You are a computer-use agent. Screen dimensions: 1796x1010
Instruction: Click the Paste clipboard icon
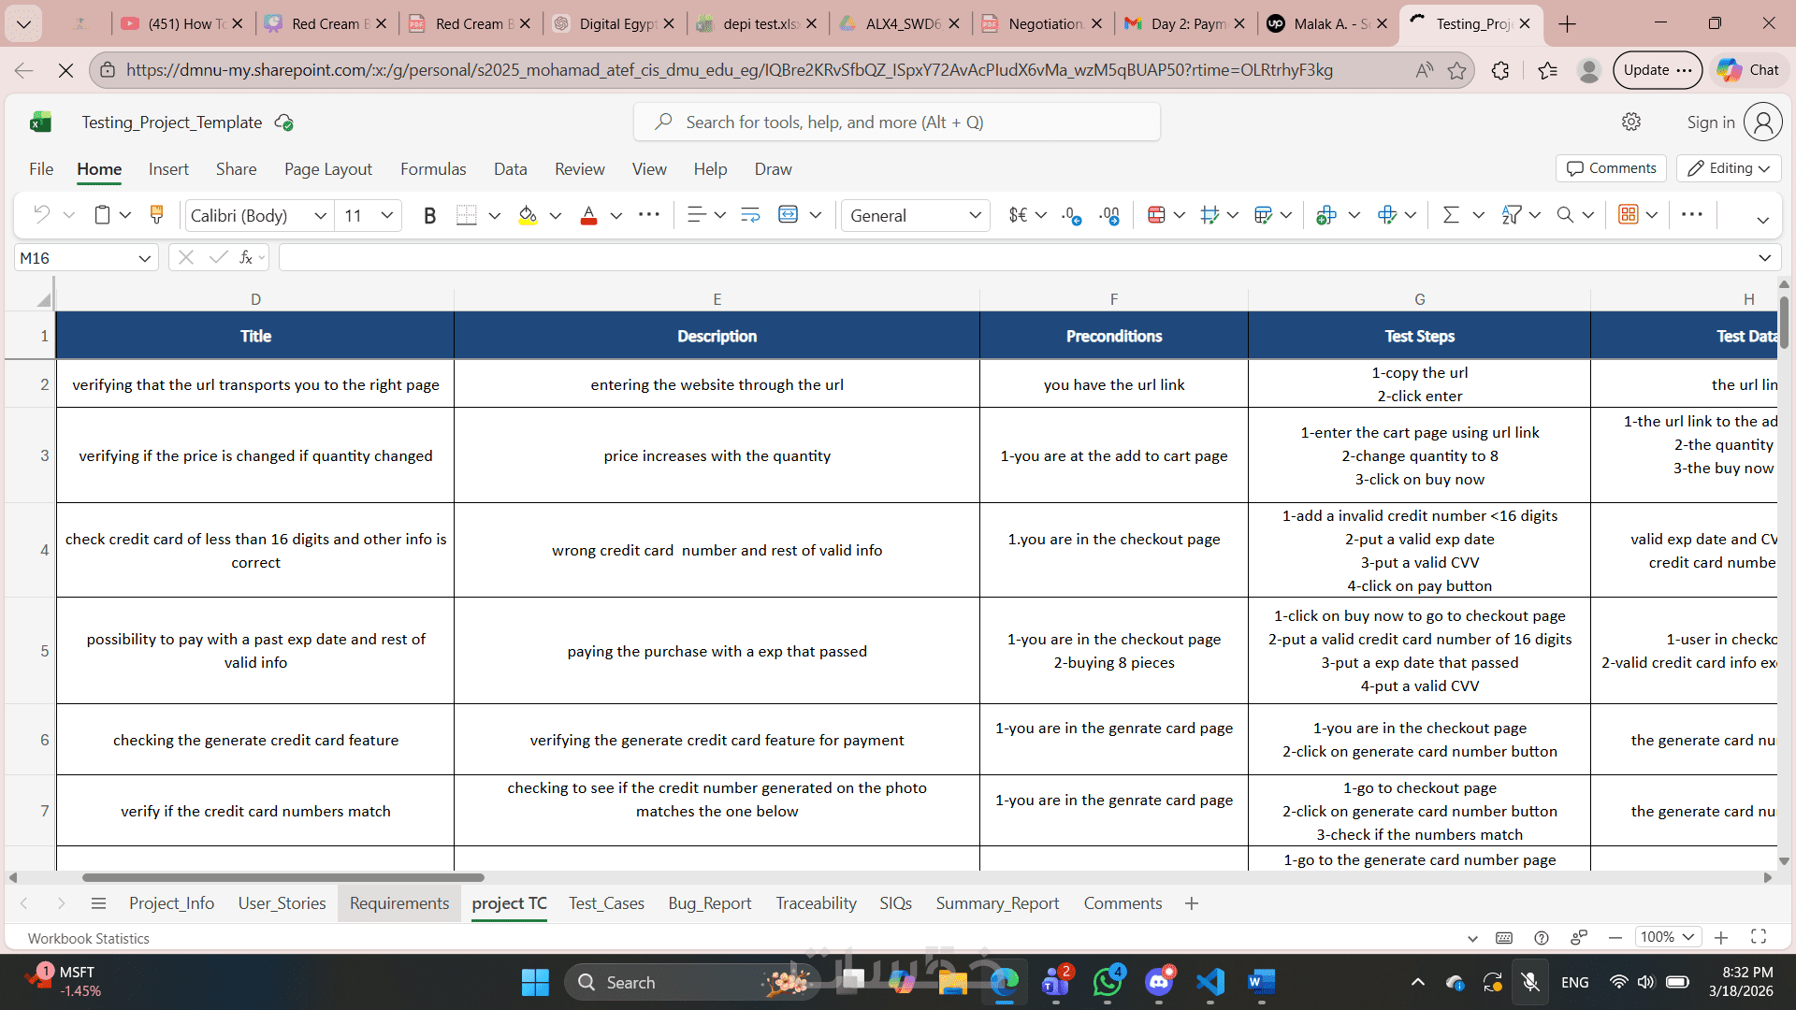click(x=102, y=215)
